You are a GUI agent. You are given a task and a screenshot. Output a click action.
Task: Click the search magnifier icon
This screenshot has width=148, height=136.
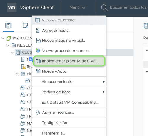pos(104,7)
